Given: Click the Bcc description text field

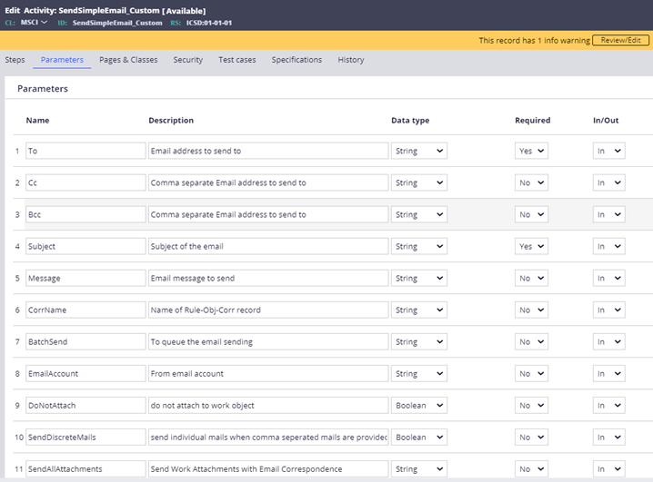Looking at the screenshot, I should click(268, 214).
